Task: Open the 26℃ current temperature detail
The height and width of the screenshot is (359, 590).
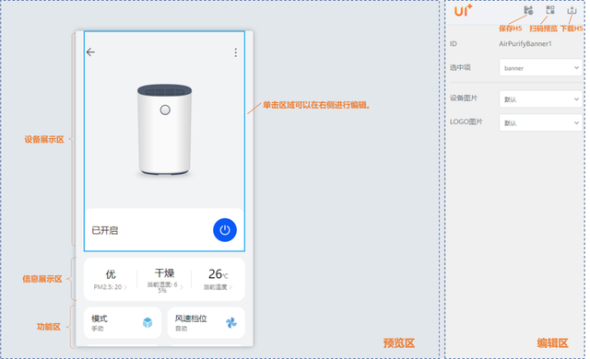Action: pos(218,280)
